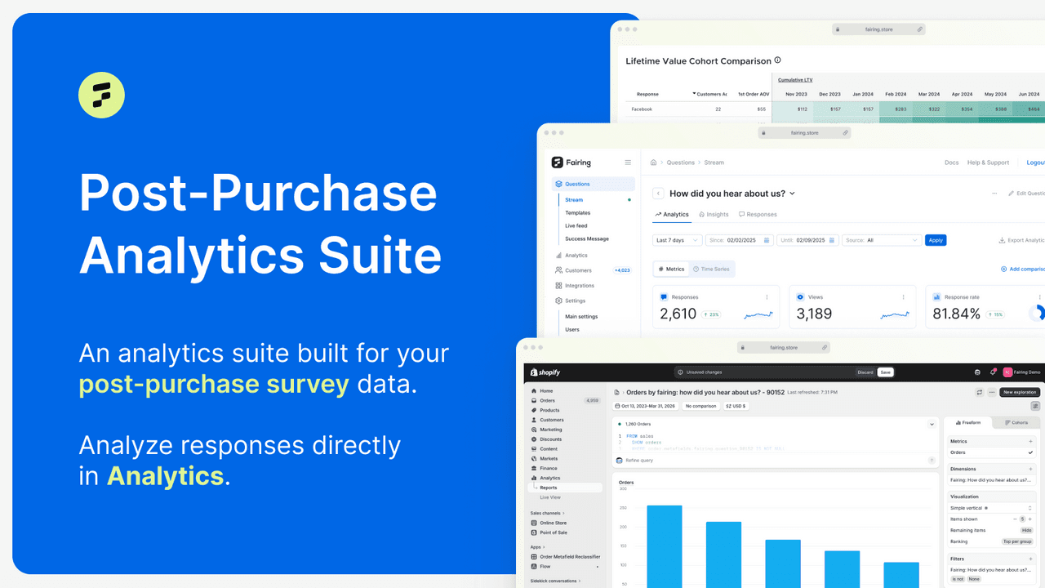The width and height of the screenshot is (1045, 588).
Task: Toggle the hamburger menu in the Fairing sidebar
Action: point(628,163)
